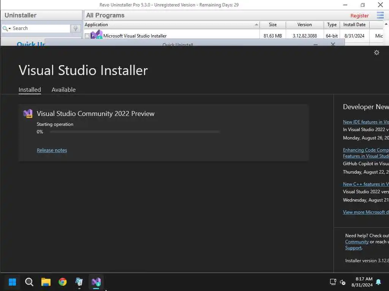Switch to Revo Uninstaller taskbar icon
The width and height of the screenshot is (389, 291).
[x=79, y=282]
